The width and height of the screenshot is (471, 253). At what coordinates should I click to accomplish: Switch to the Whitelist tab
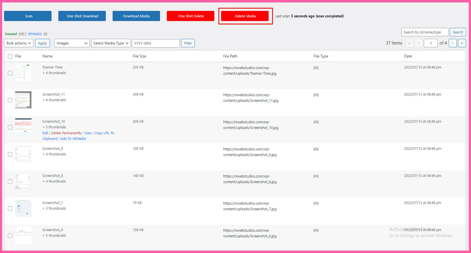pos(35,34)
